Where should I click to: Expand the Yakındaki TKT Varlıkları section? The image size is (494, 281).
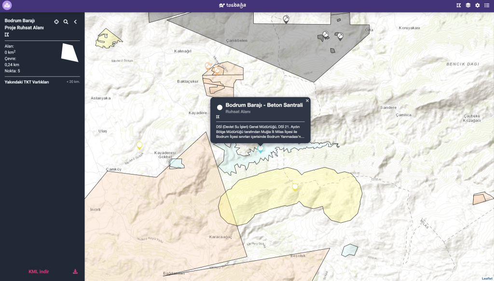point(27,82)
